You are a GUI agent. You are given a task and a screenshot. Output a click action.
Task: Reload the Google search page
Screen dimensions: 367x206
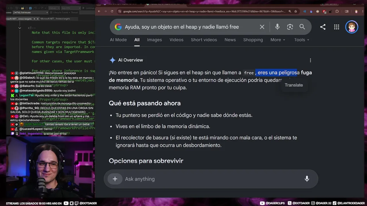point(112,11)
